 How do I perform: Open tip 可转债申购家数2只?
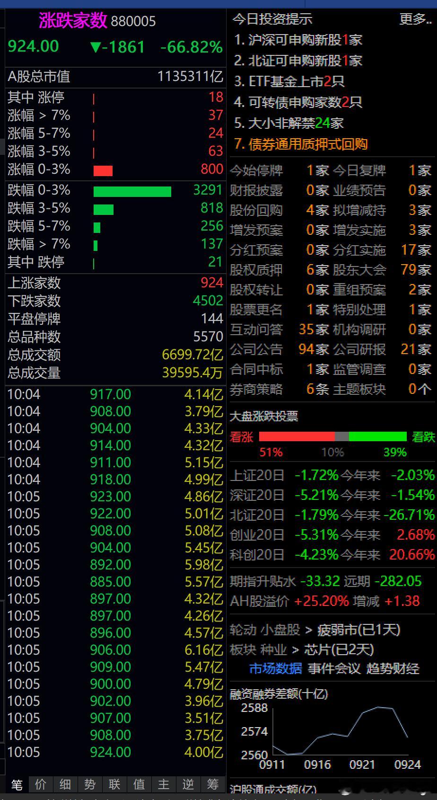(298, 102)
